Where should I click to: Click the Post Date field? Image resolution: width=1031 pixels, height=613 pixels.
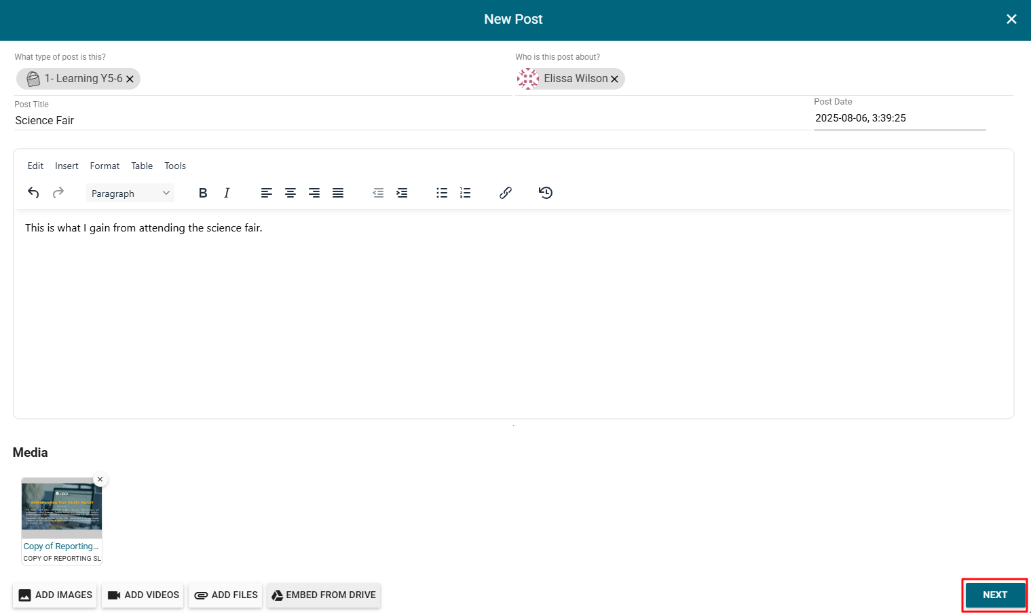(899, 118)
